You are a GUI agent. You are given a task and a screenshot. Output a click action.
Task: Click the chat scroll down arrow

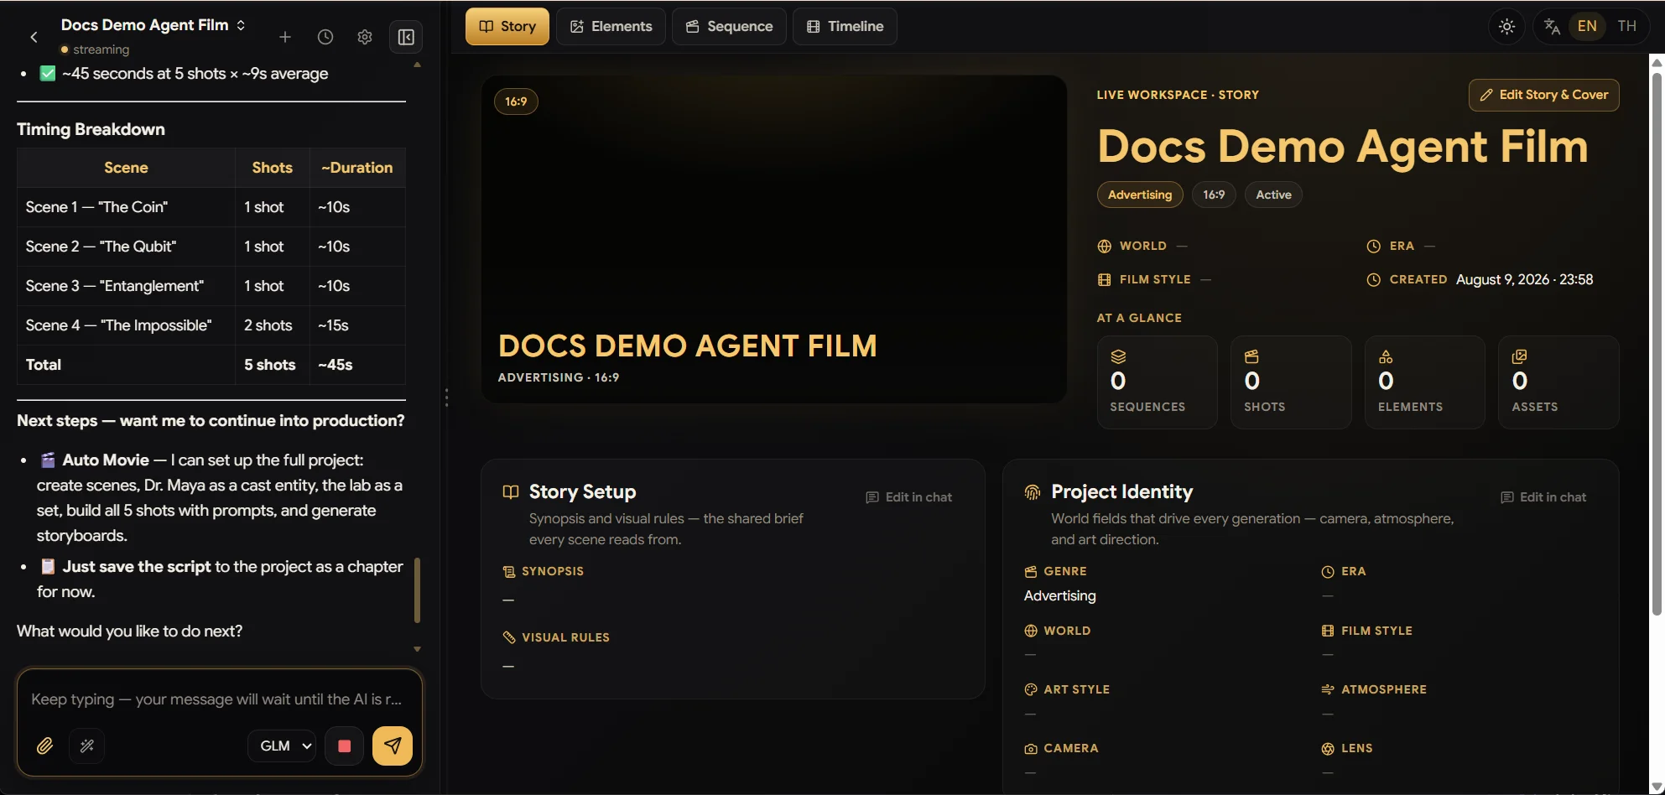417,649
